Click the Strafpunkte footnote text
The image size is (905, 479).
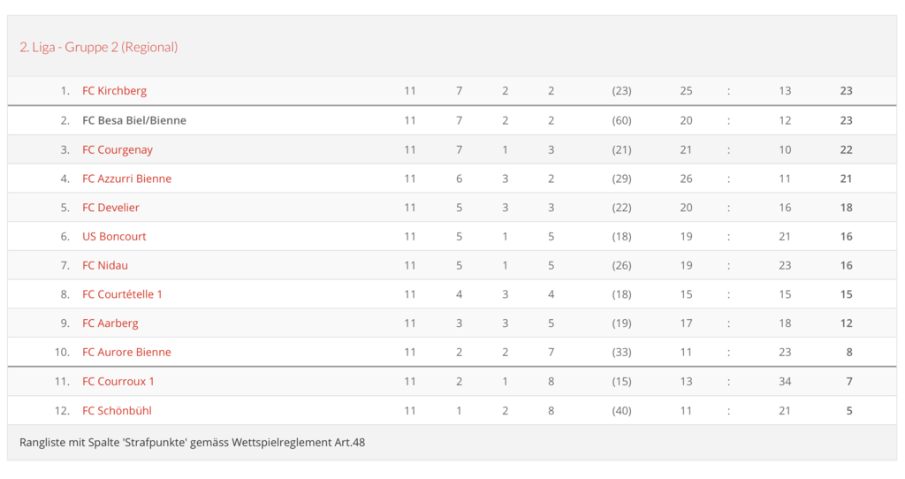point(192,442)
